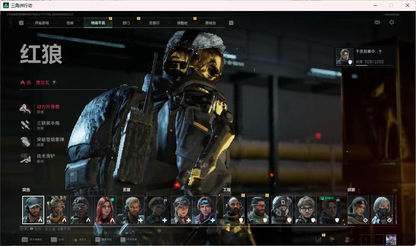Image resolution: width=416 pixels, height=246 pixels.
Task: Select the bearded operator with cap portrait
Action: [33, 210]
